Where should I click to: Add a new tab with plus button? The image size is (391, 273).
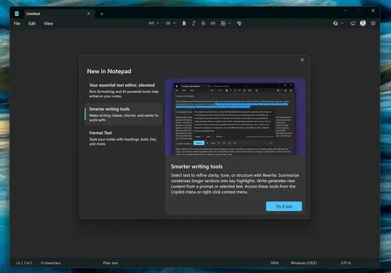pos(102,14)
